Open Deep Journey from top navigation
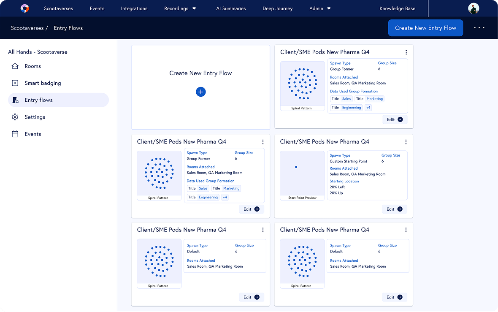Screen dimensions: 498x312 (x=277, y=8)
